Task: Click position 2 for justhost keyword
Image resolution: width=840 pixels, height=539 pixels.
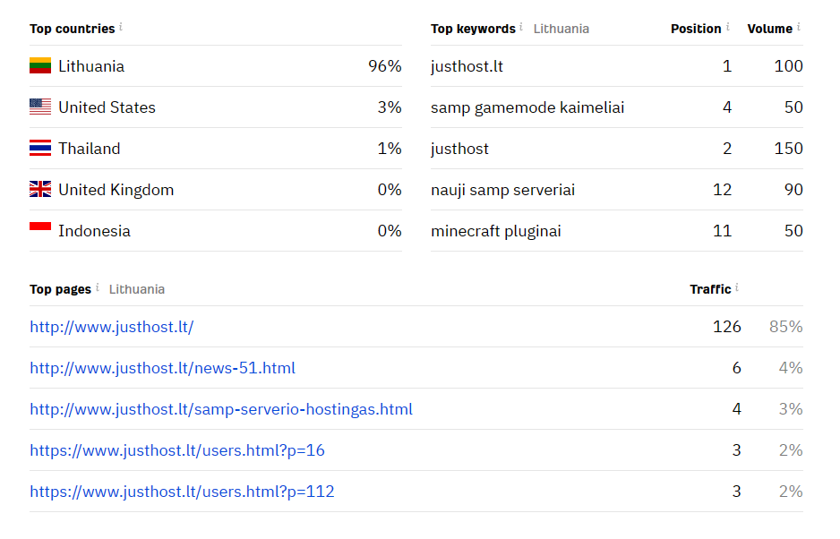Action: (x=727, y=149)
